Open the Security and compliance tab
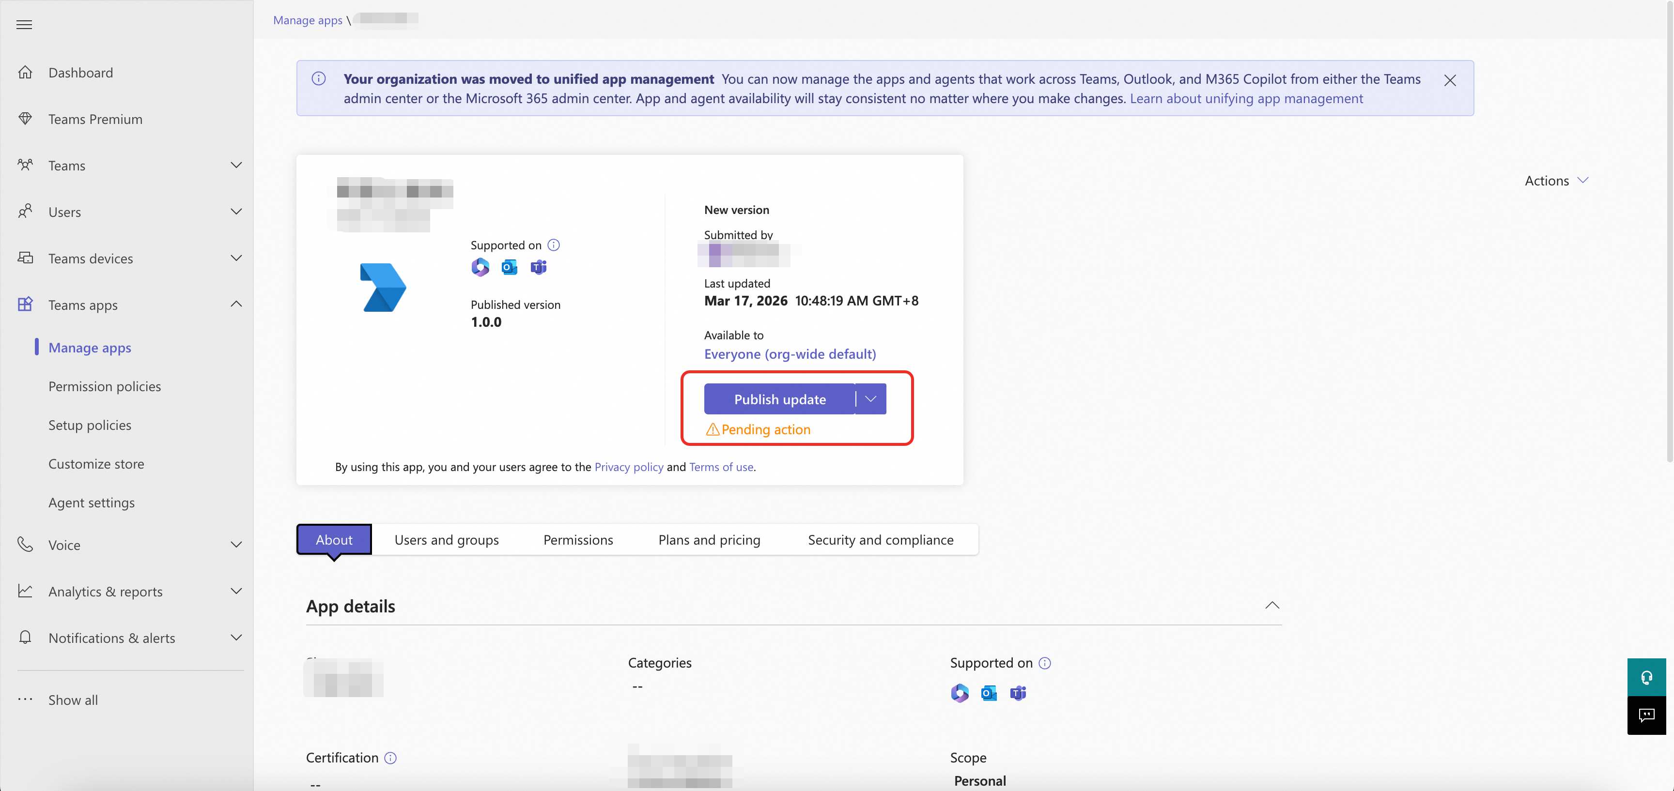The image size is (1674, 791). tap(880, 540)
